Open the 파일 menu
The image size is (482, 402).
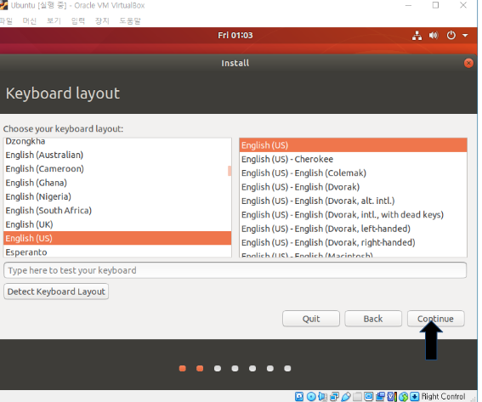coord(6,21)
